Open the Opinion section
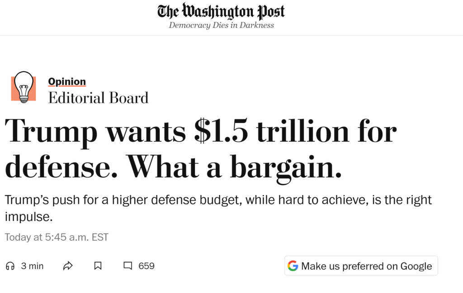The width and height of the screenshot is (463, 293). [x=67, y=81]
